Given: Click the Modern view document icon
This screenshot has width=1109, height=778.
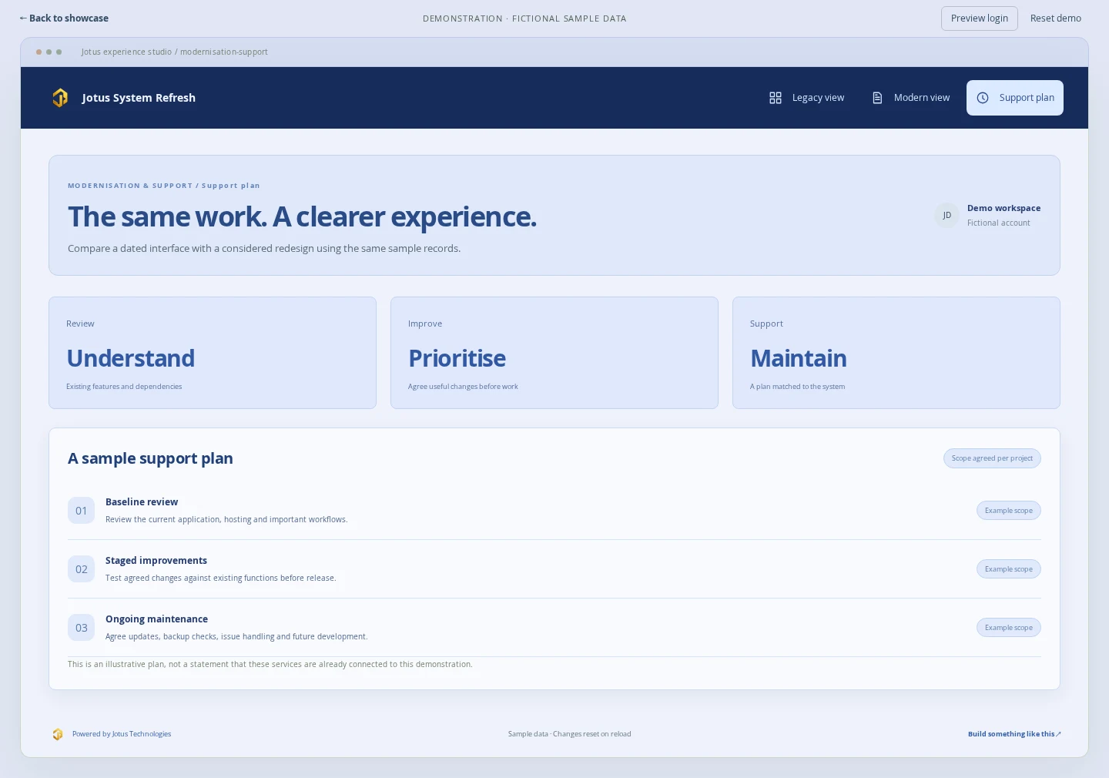Looking at the screenshot, I should [877, 98].
